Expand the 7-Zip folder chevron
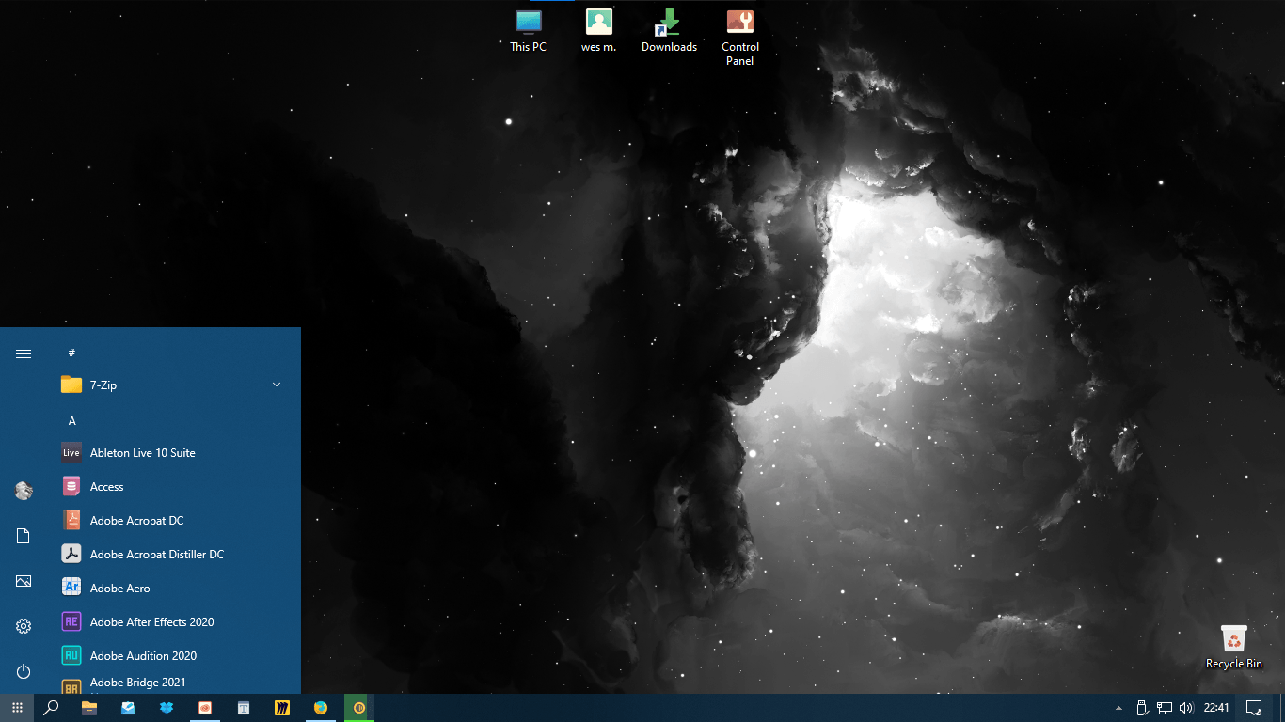Image resolution: width=1285 pixels, height=722 pixels. (x=277, y=385)
